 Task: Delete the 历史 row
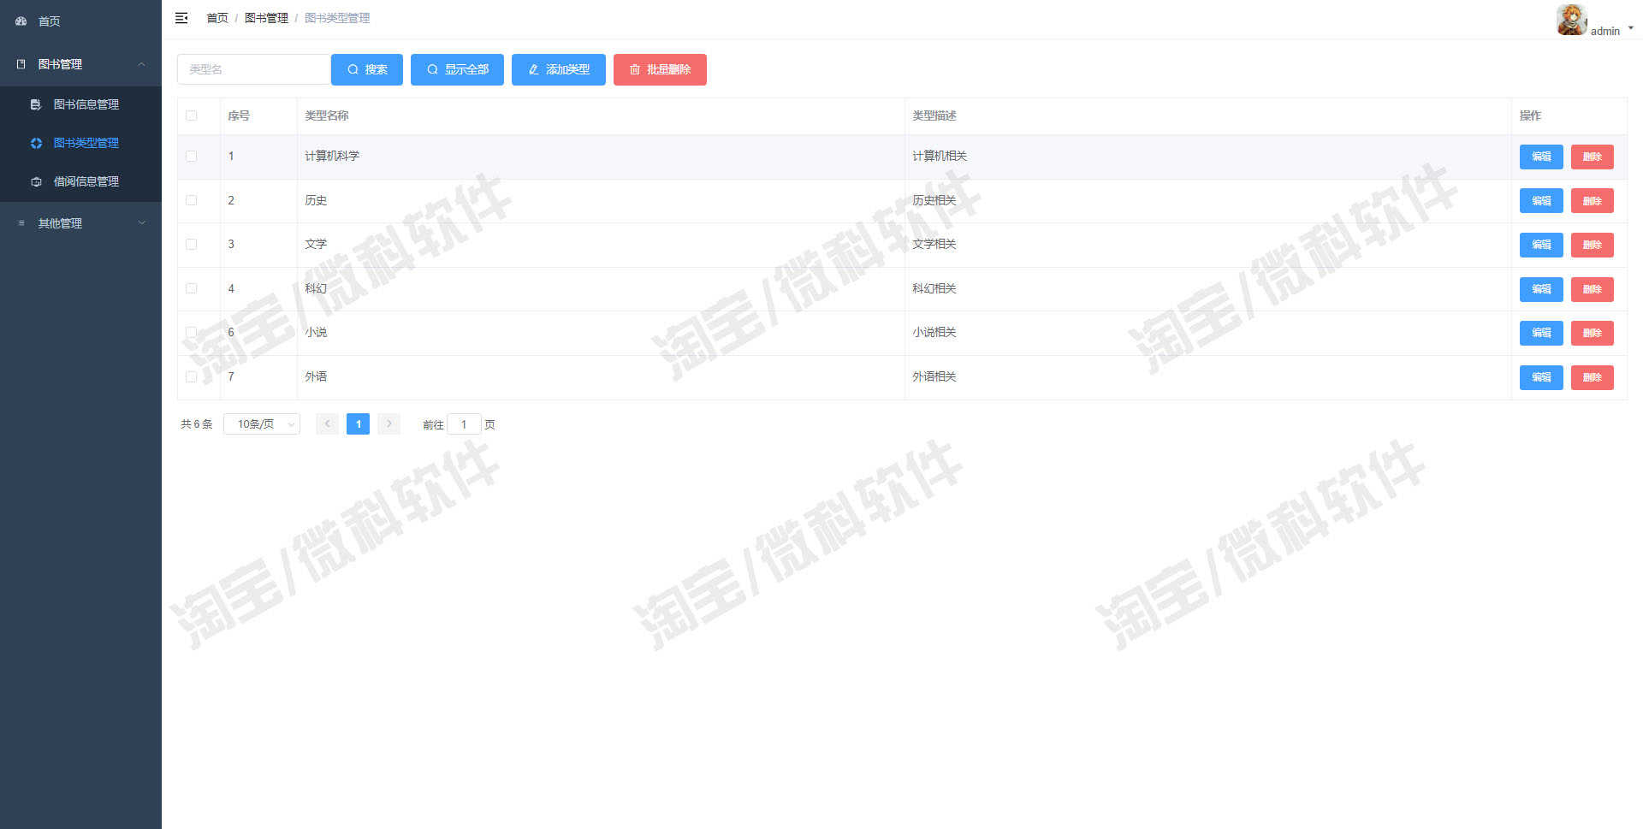1592,201
